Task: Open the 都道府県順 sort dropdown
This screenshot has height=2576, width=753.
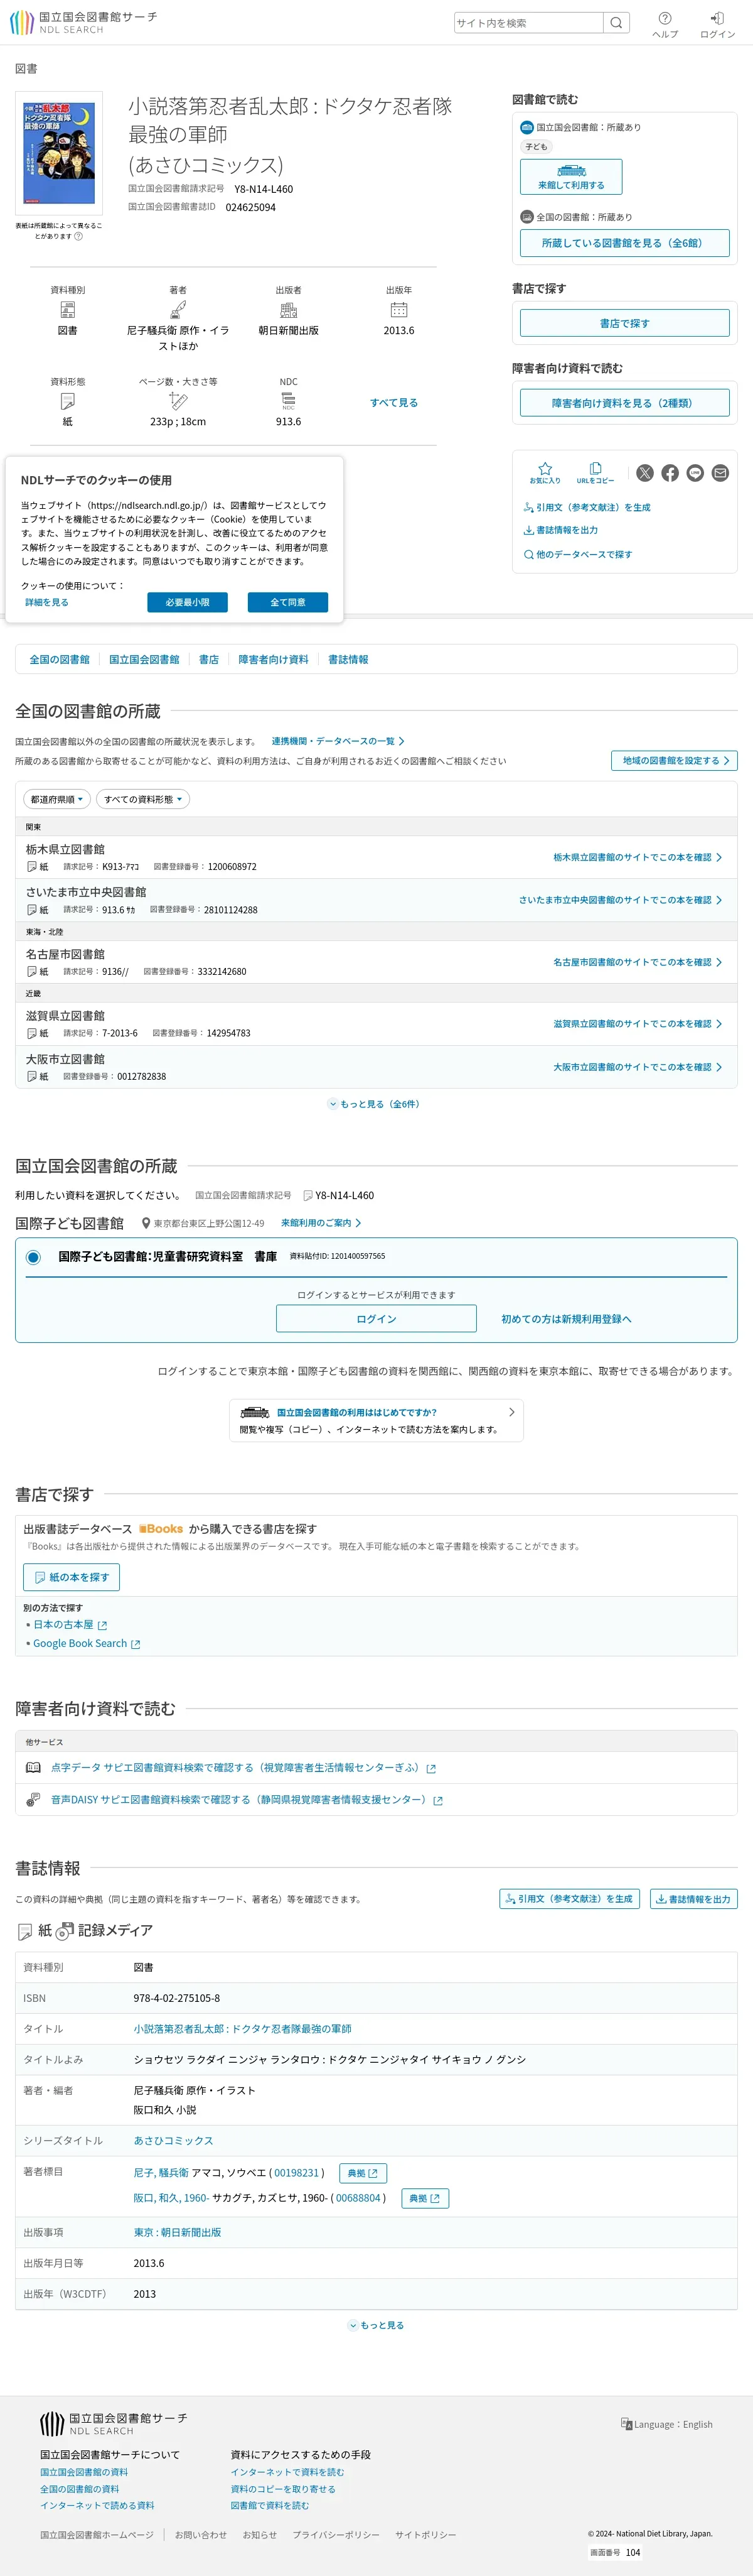Action: point(57,799)
